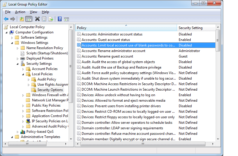Click Local Computer Policy root icon
The width and height of the screenshot is (238, 156).
pos(6,27)
